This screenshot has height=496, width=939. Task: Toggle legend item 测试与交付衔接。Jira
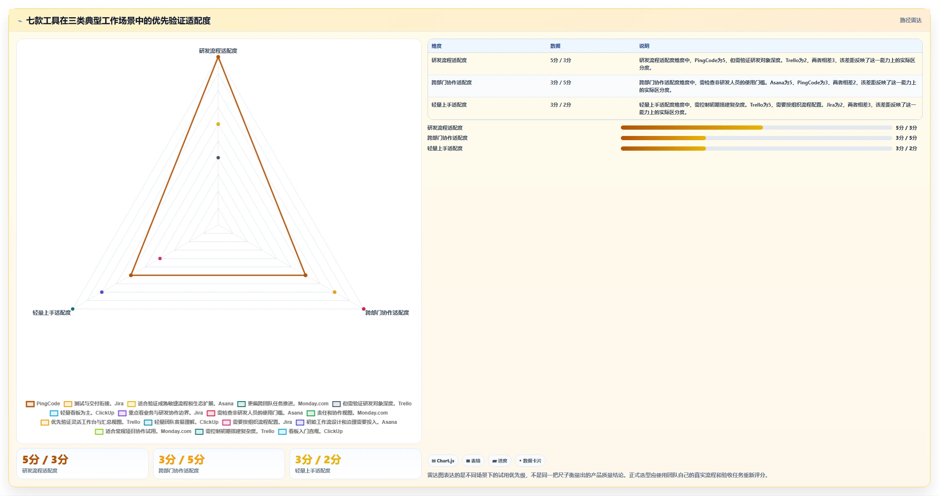93,404
